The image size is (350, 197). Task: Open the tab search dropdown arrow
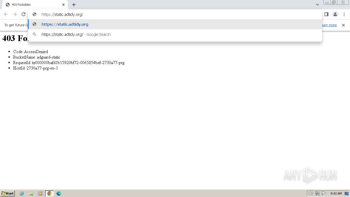317,5
